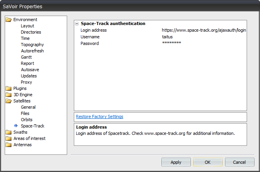This screenshot has width=260, height=172.
Task: Click the masked Password field
Action: pos(172,43)
